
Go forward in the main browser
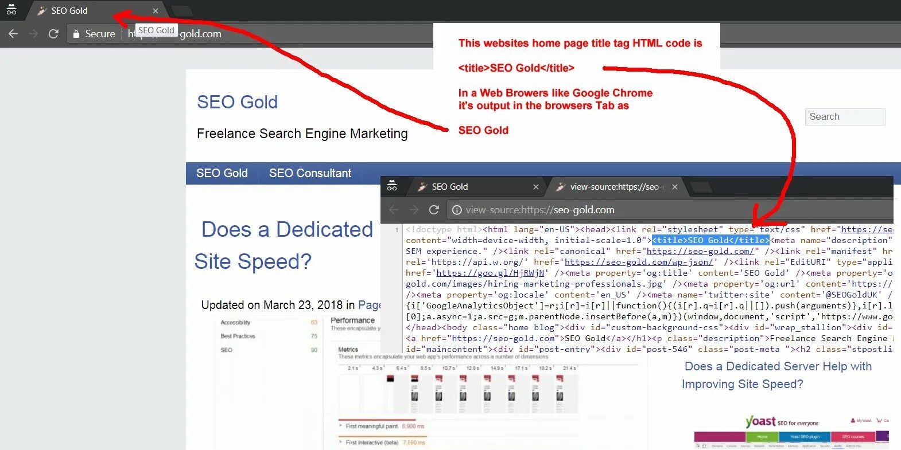[33, 34]
